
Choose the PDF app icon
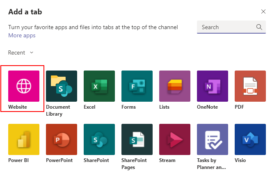(250, 86)
